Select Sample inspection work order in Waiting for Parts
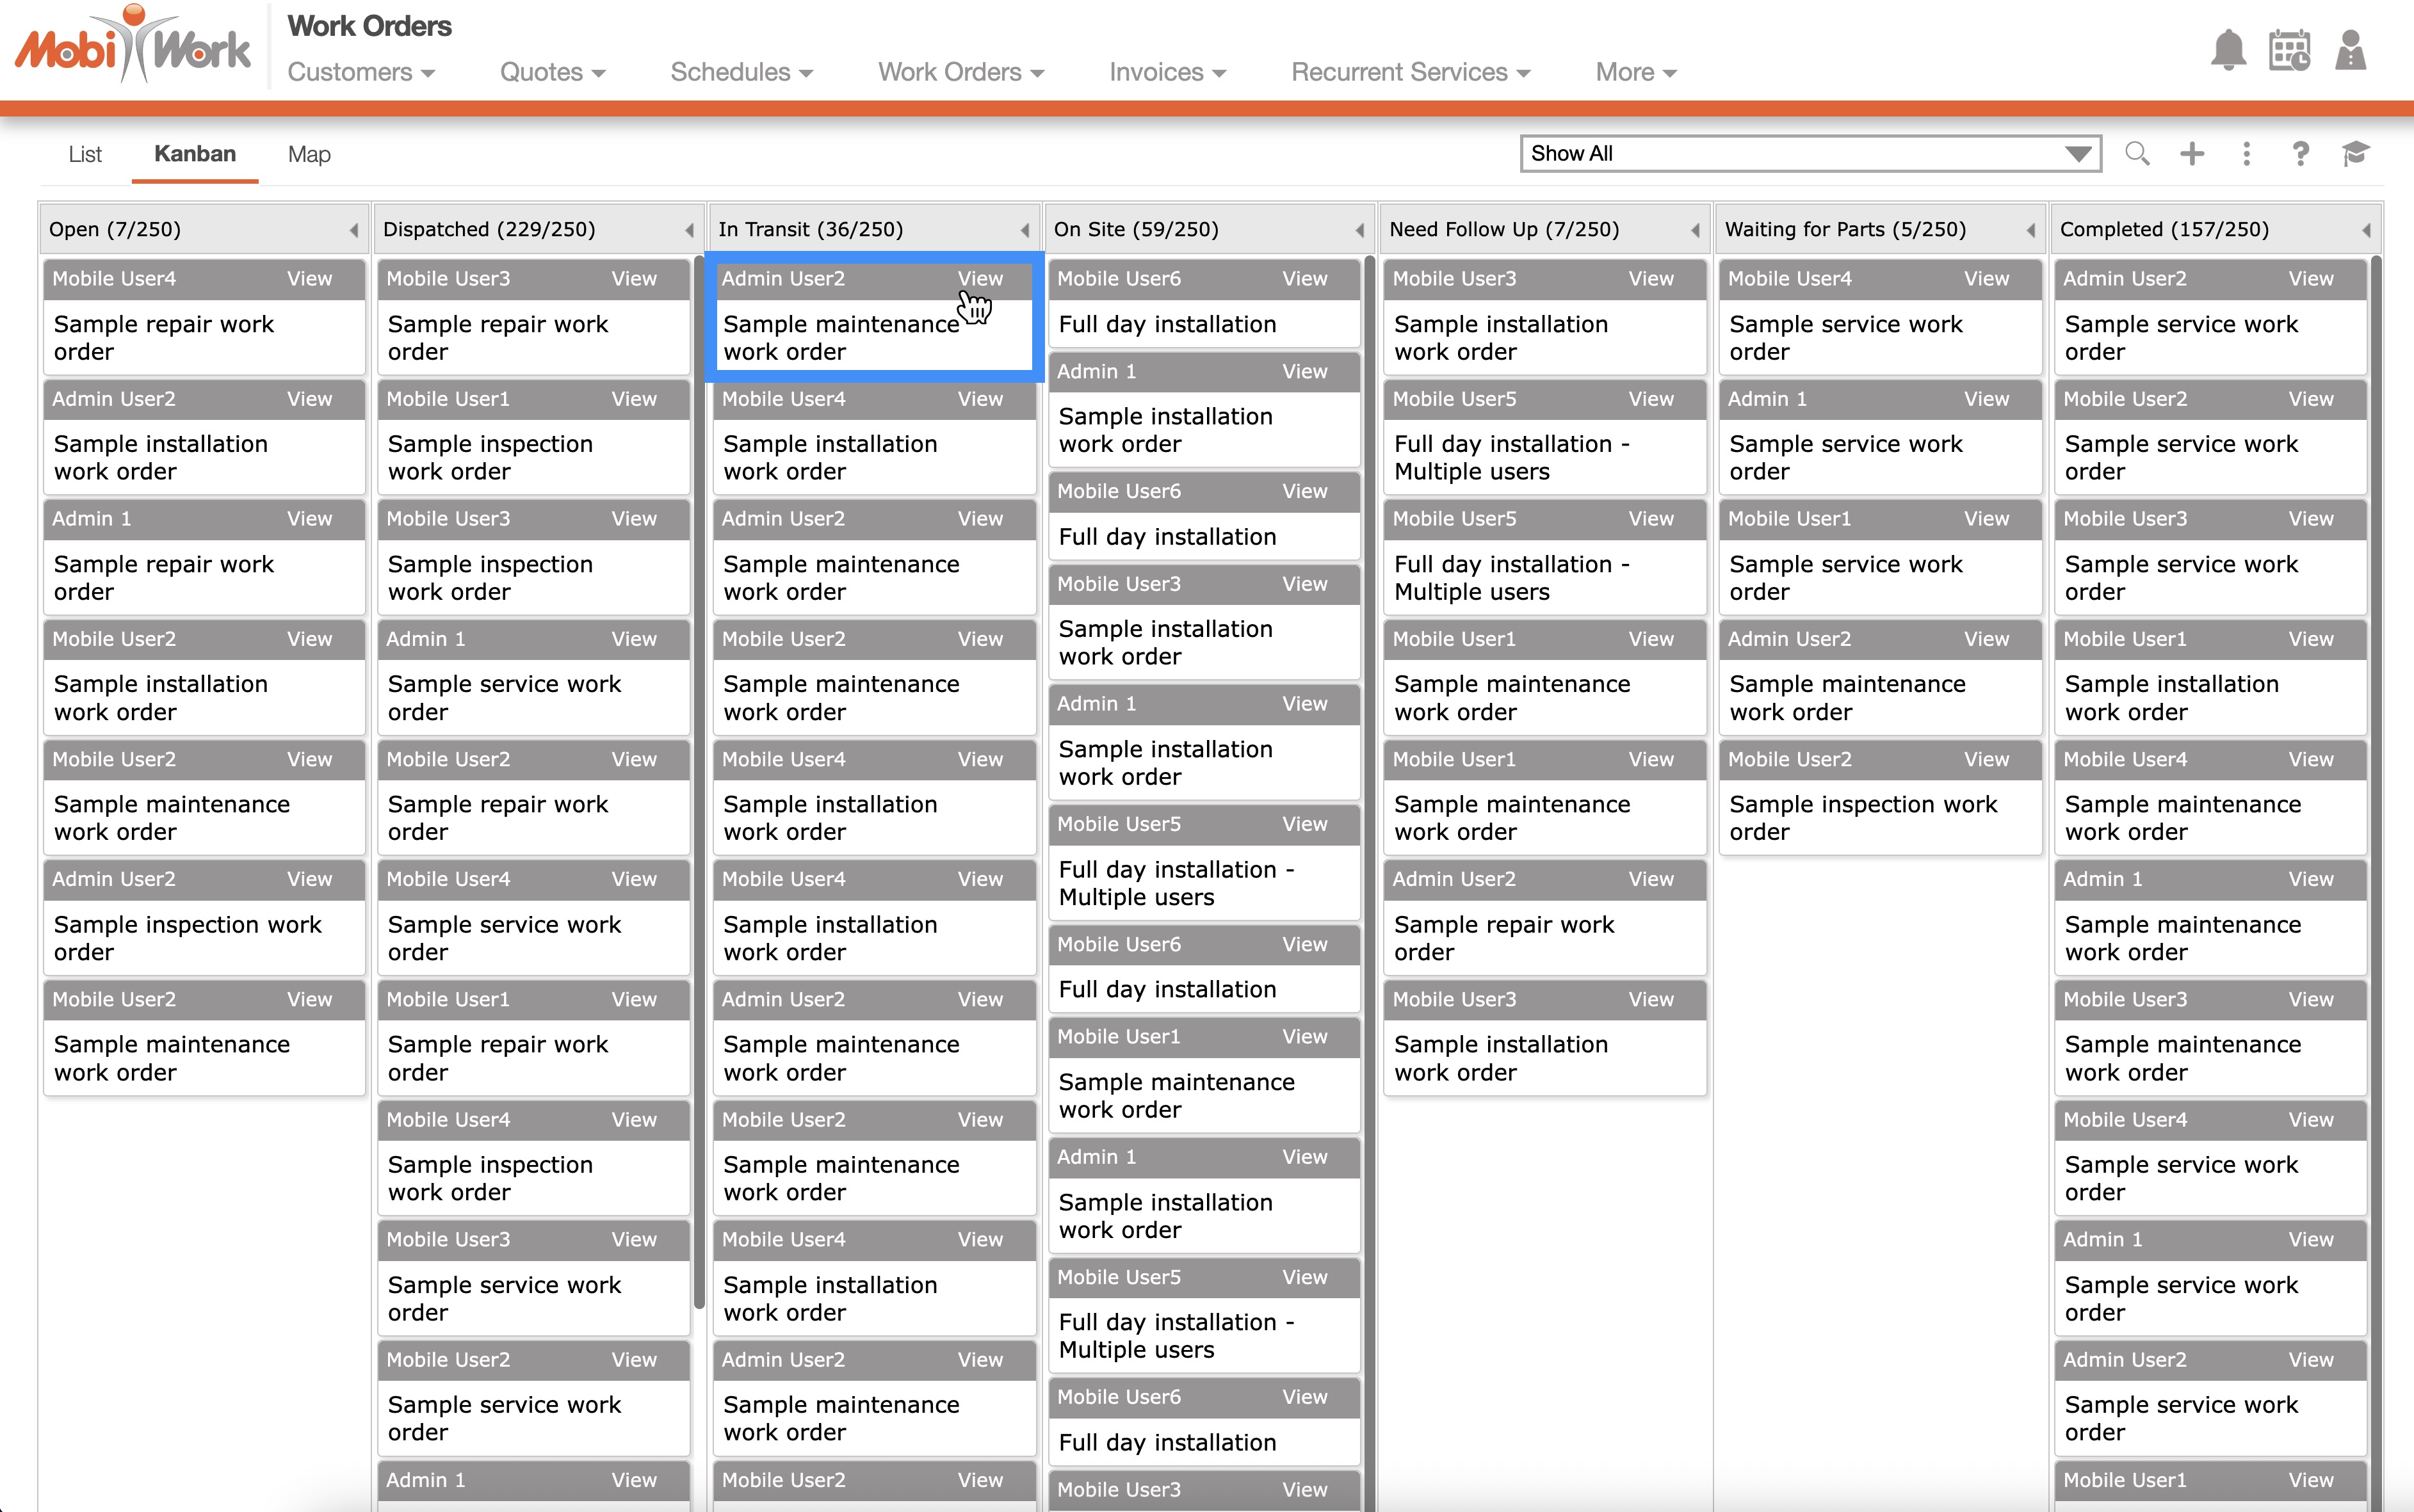 1862,817
